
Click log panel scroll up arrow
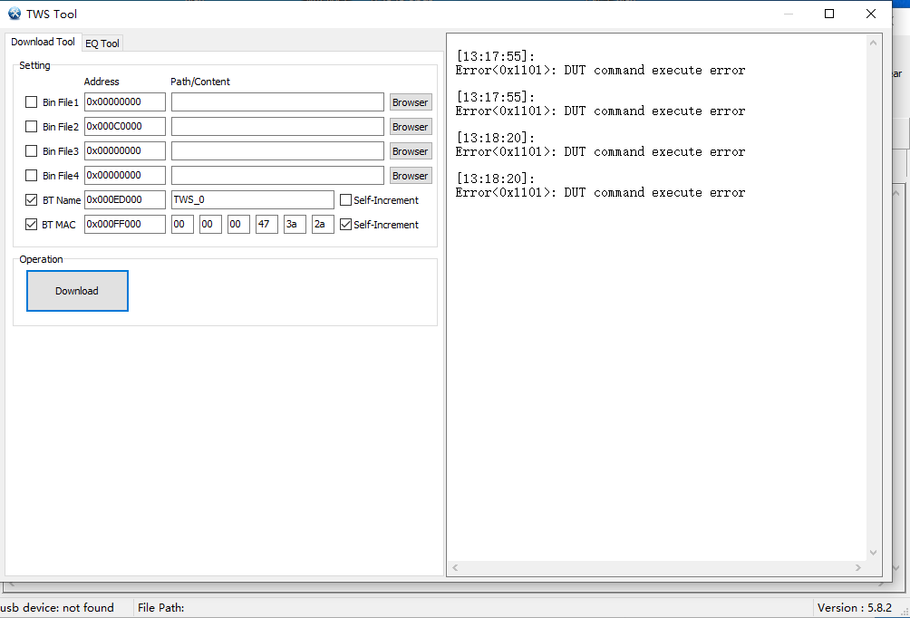point(874,43)
